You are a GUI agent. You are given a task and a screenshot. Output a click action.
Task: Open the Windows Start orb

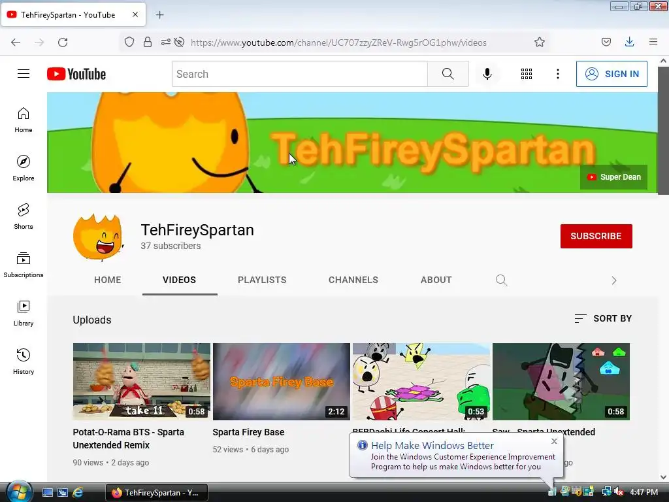[18, 492]
